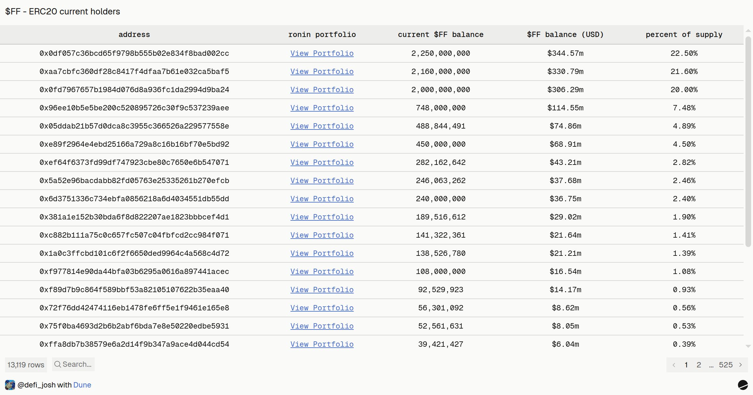Click the table search field
The height and width of the screenshot is (395, 753).
coord(73,364)
